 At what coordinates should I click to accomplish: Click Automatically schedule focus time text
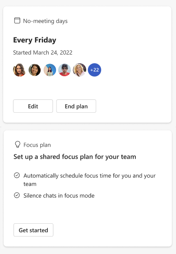89,180
